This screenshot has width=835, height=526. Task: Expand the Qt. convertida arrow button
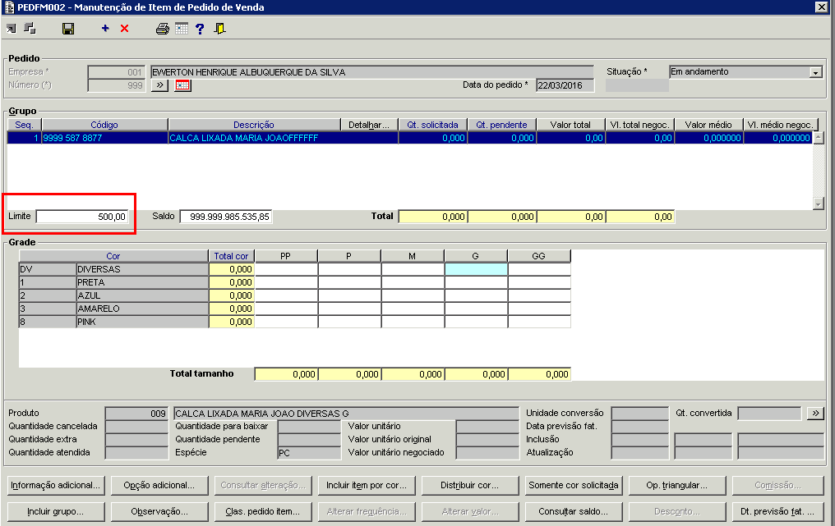(x=815, y=414)
